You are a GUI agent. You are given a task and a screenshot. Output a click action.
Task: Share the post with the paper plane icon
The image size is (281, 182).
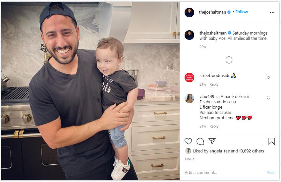point(212,141)
